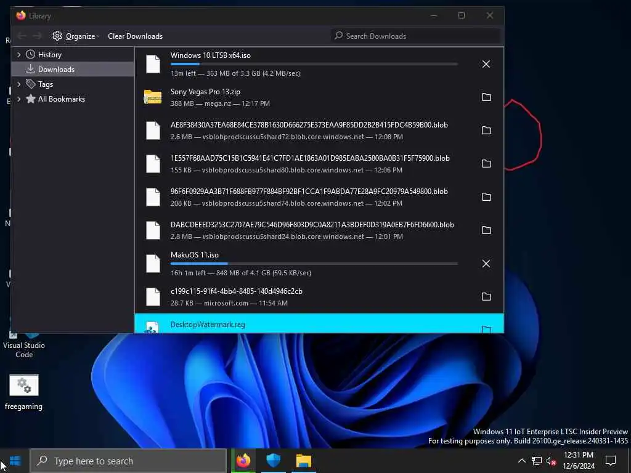Click Clear Downloads
Image resolution: width=631 pixels, height=473 pixels.
point(135,36)
